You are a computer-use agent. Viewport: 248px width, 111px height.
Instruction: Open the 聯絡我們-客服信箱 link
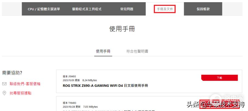(25, 84)
